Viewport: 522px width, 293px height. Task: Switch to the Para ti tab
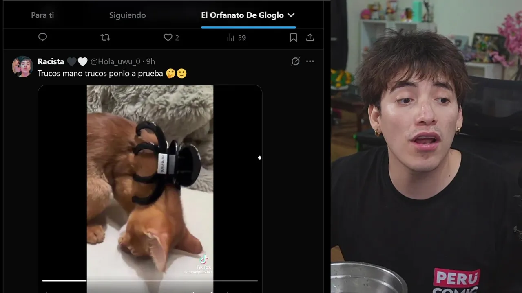(42, 15)
